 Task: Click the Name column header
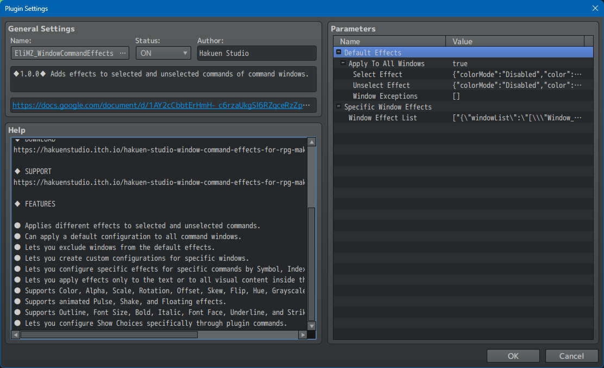389,41
